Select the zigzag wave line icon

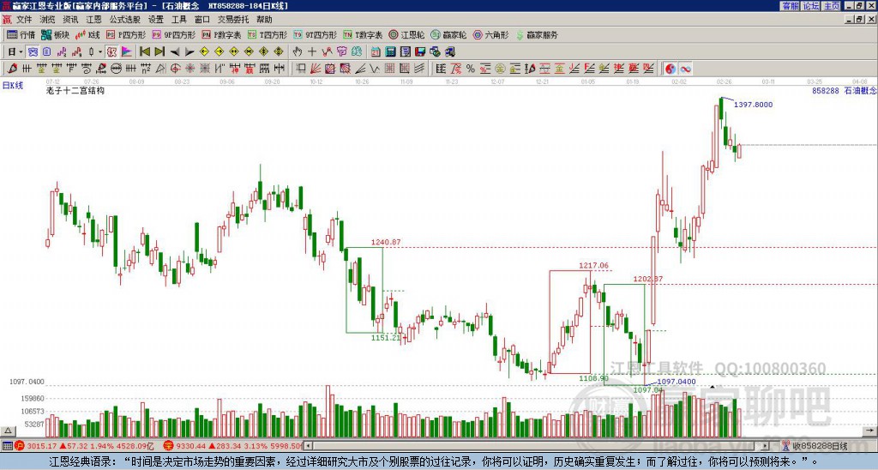(375, 69)
